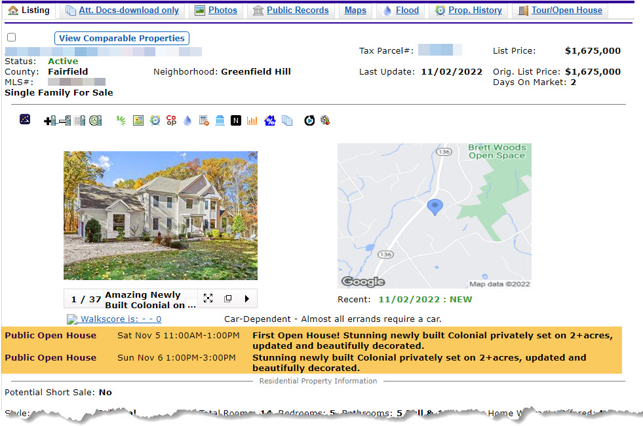Click the red Coop icon
The height and width of the screenshot is (426, 643).
[x=171, y=120]
